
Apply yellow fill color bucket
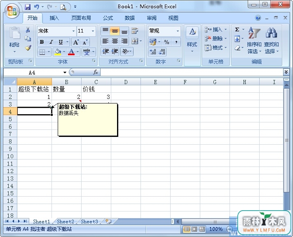(x=58, y=52)
